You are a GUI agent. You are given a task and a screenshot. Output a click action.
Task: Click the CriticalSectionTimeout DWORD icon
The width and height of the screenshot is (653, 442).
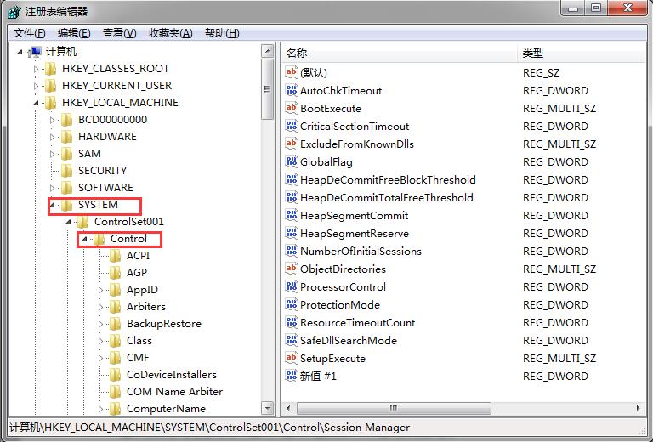point(292,126)
